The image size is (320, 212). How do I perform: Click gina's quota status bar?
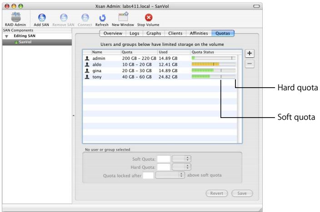[214, 70]
